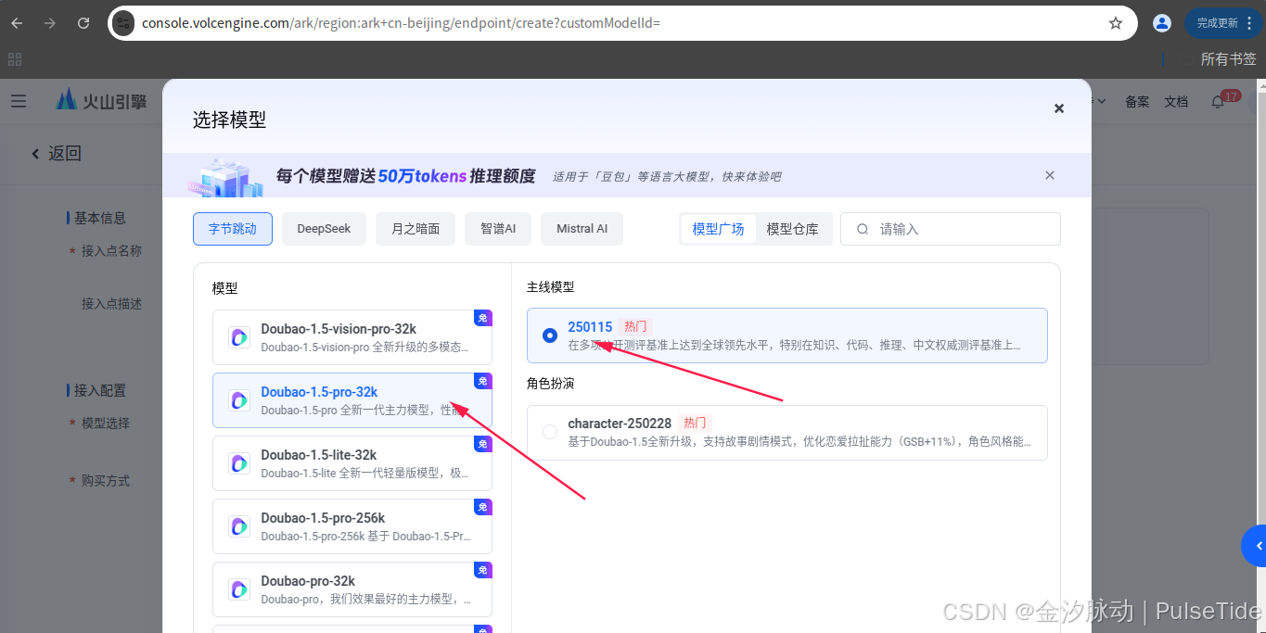Screen dimensions: 1266x633
Task: Click 购买方式 field label
Action: pyautogui.click(x=106, y=481)
